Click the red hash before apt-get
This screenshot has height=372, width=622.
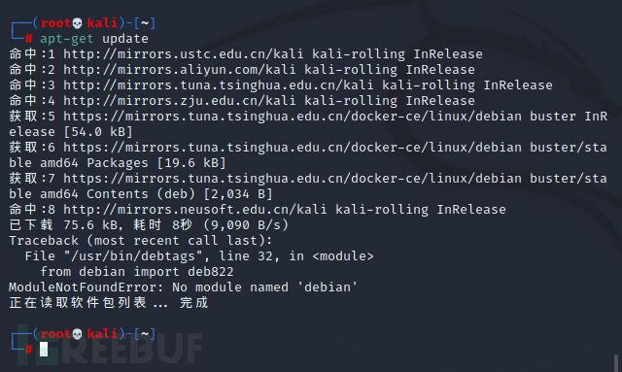pos(28,39)
